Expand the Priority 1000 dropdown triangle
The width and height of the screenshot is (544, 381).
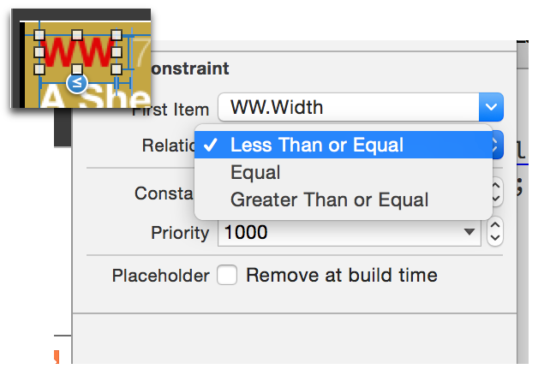469,231
